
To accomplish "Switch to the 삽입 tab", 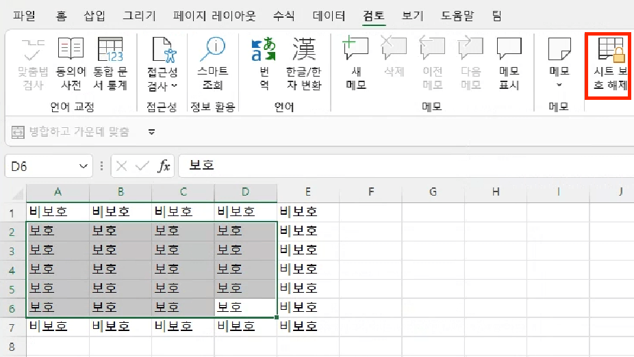I will click(94, 16).
